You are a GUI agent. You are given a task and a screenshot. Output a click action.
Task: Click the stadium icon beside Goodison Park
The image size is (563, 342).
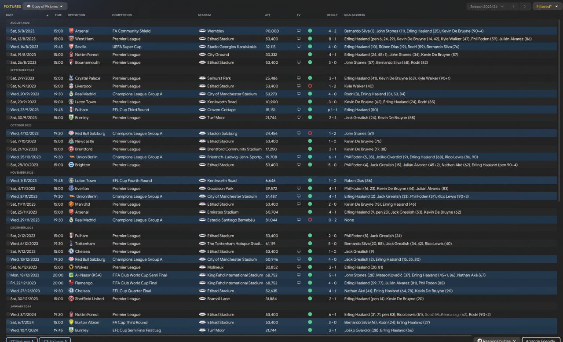click(202, 189)
